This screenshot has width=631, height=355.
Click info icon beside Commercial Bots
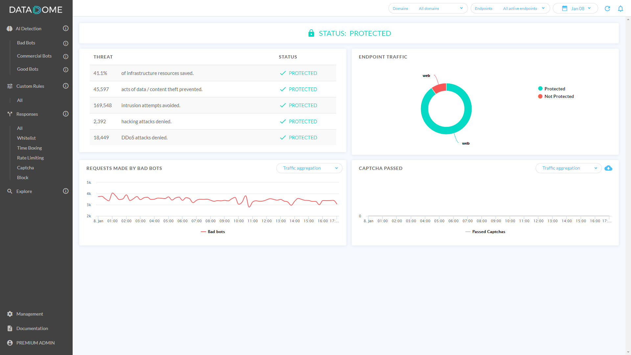click(66, 57)
